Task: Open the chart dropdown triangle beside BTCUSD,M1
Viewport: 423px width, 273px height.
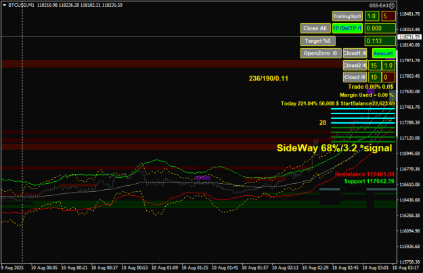Action: point(4,5)
